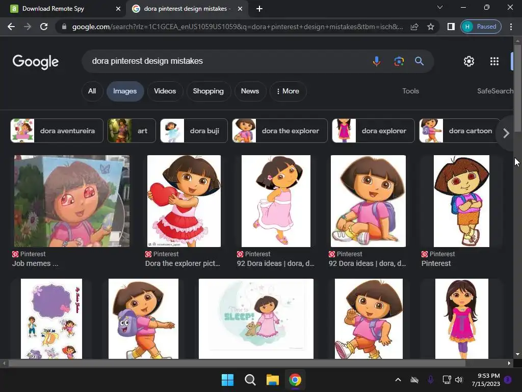Open the Dora sticker sheet image

click(51, 318)
